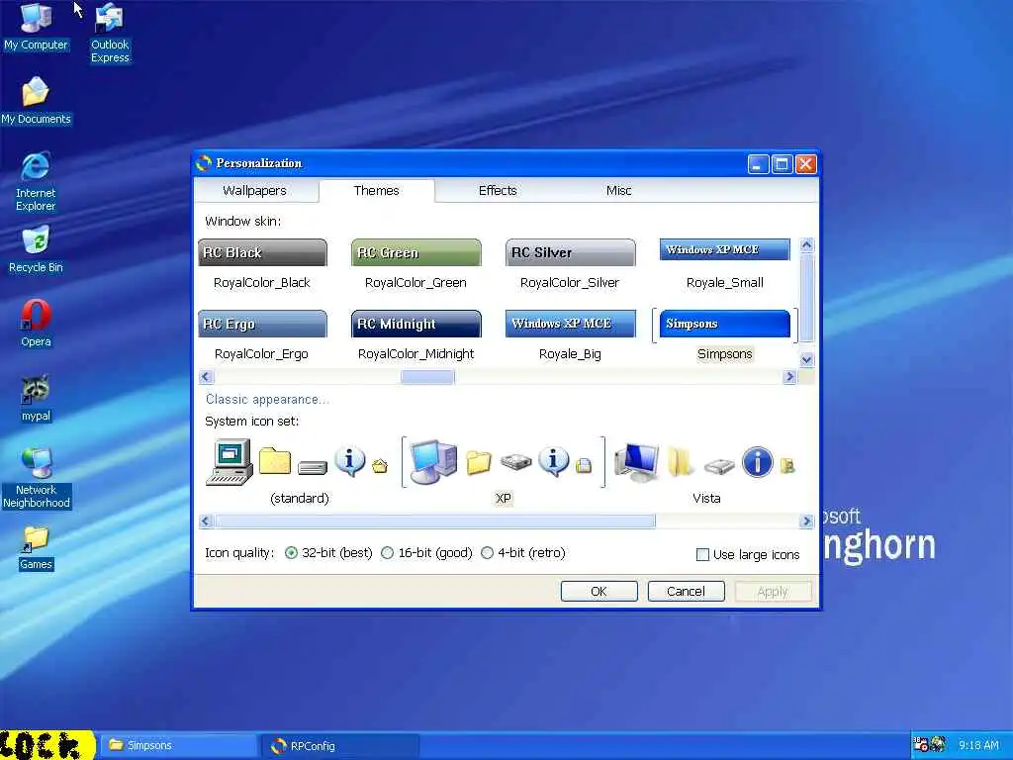Open the Classic appearance link
1013x760 pixels.
[x=267, y=400]
